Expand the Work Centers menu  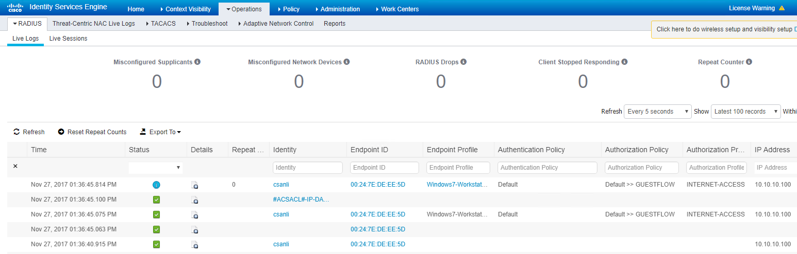coord(397,9)
